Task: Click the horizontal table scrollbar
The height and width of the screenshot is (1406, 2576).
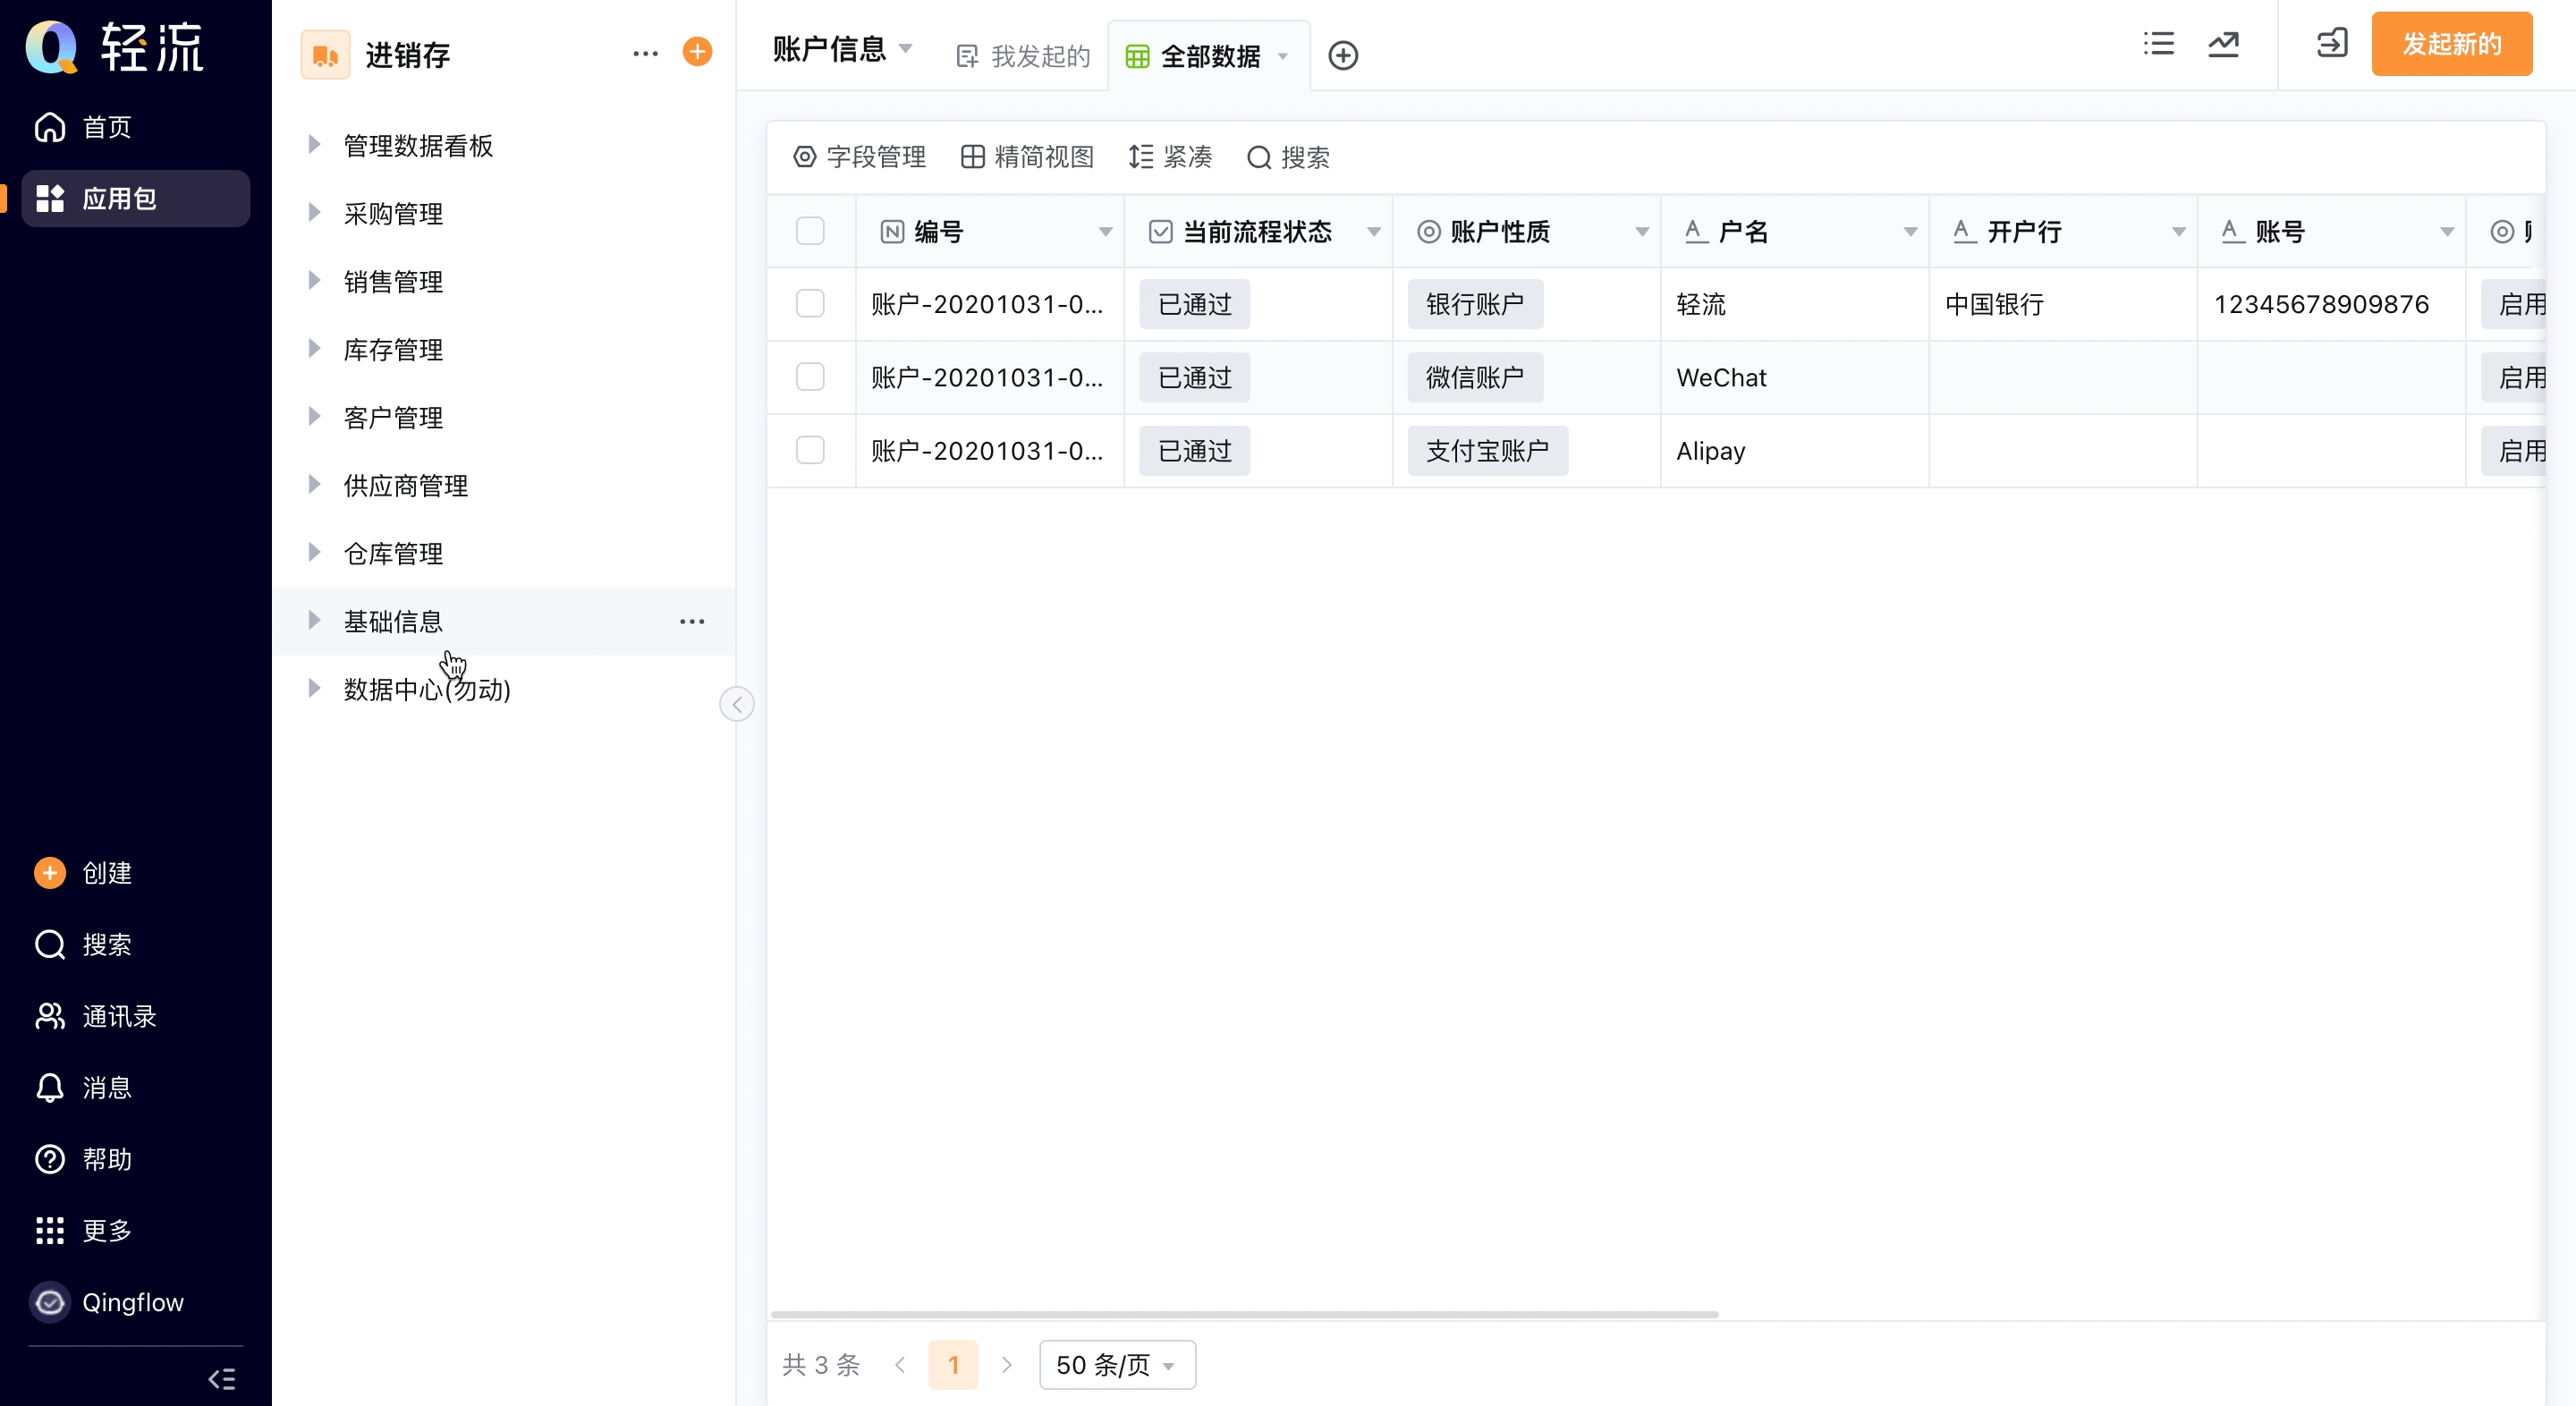Action: (1244, 1315)
